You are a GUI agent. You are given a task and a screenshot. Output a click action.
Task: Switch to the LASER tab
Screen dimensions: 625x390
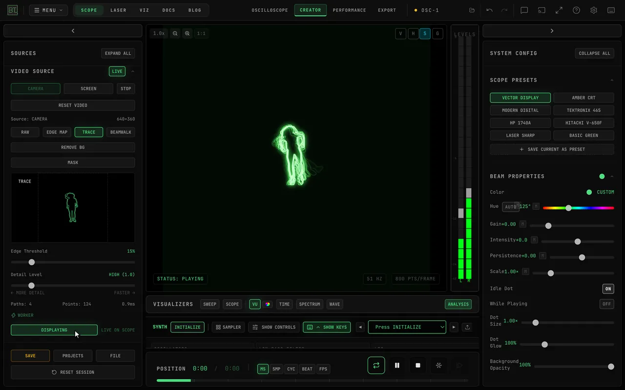click(118, 10)
